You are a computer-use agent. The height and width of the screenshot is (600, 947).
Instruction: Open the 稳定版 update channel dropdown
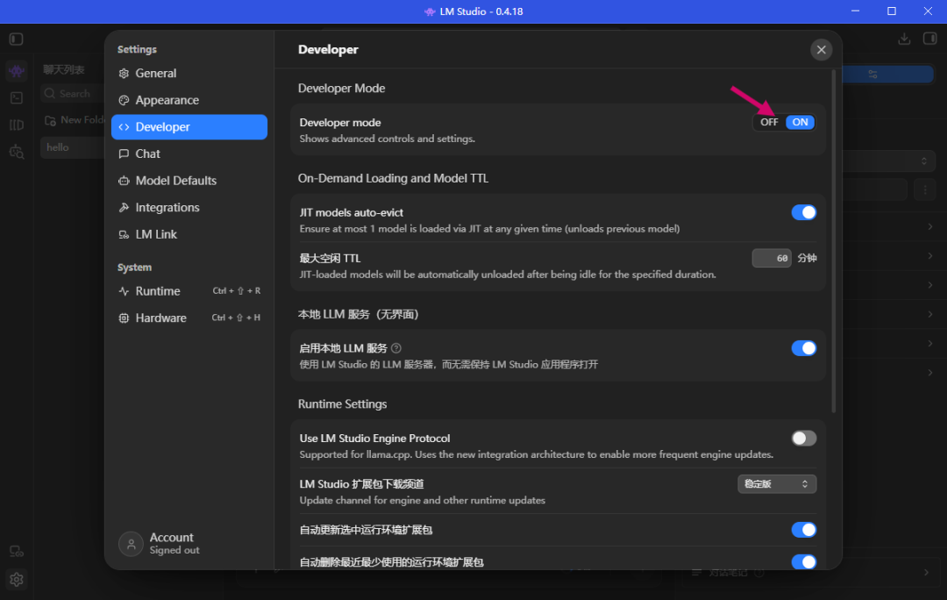click(x=777, y=484)
